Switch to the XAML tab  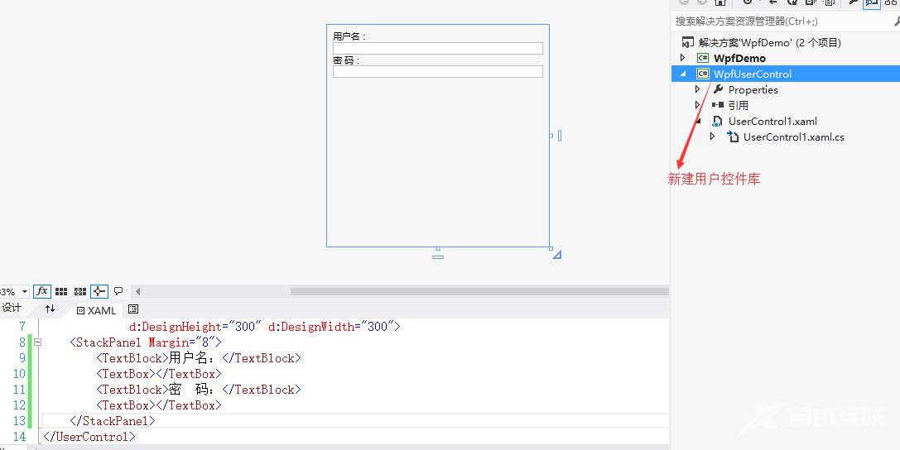point(96,310)
